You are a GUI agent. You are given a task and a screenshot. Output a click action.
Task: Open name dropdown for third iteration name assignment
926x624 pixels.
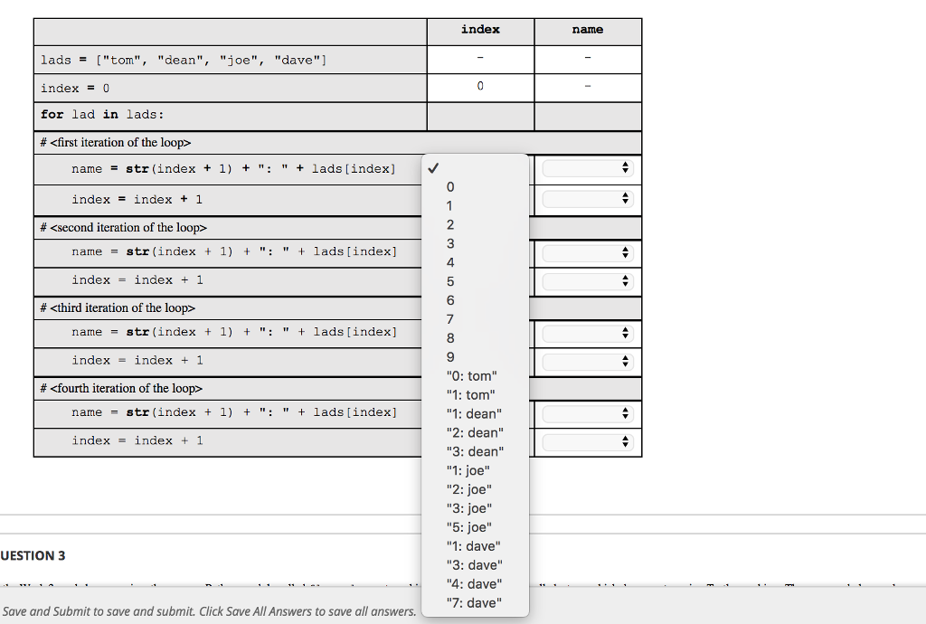(x=588, y=334)
